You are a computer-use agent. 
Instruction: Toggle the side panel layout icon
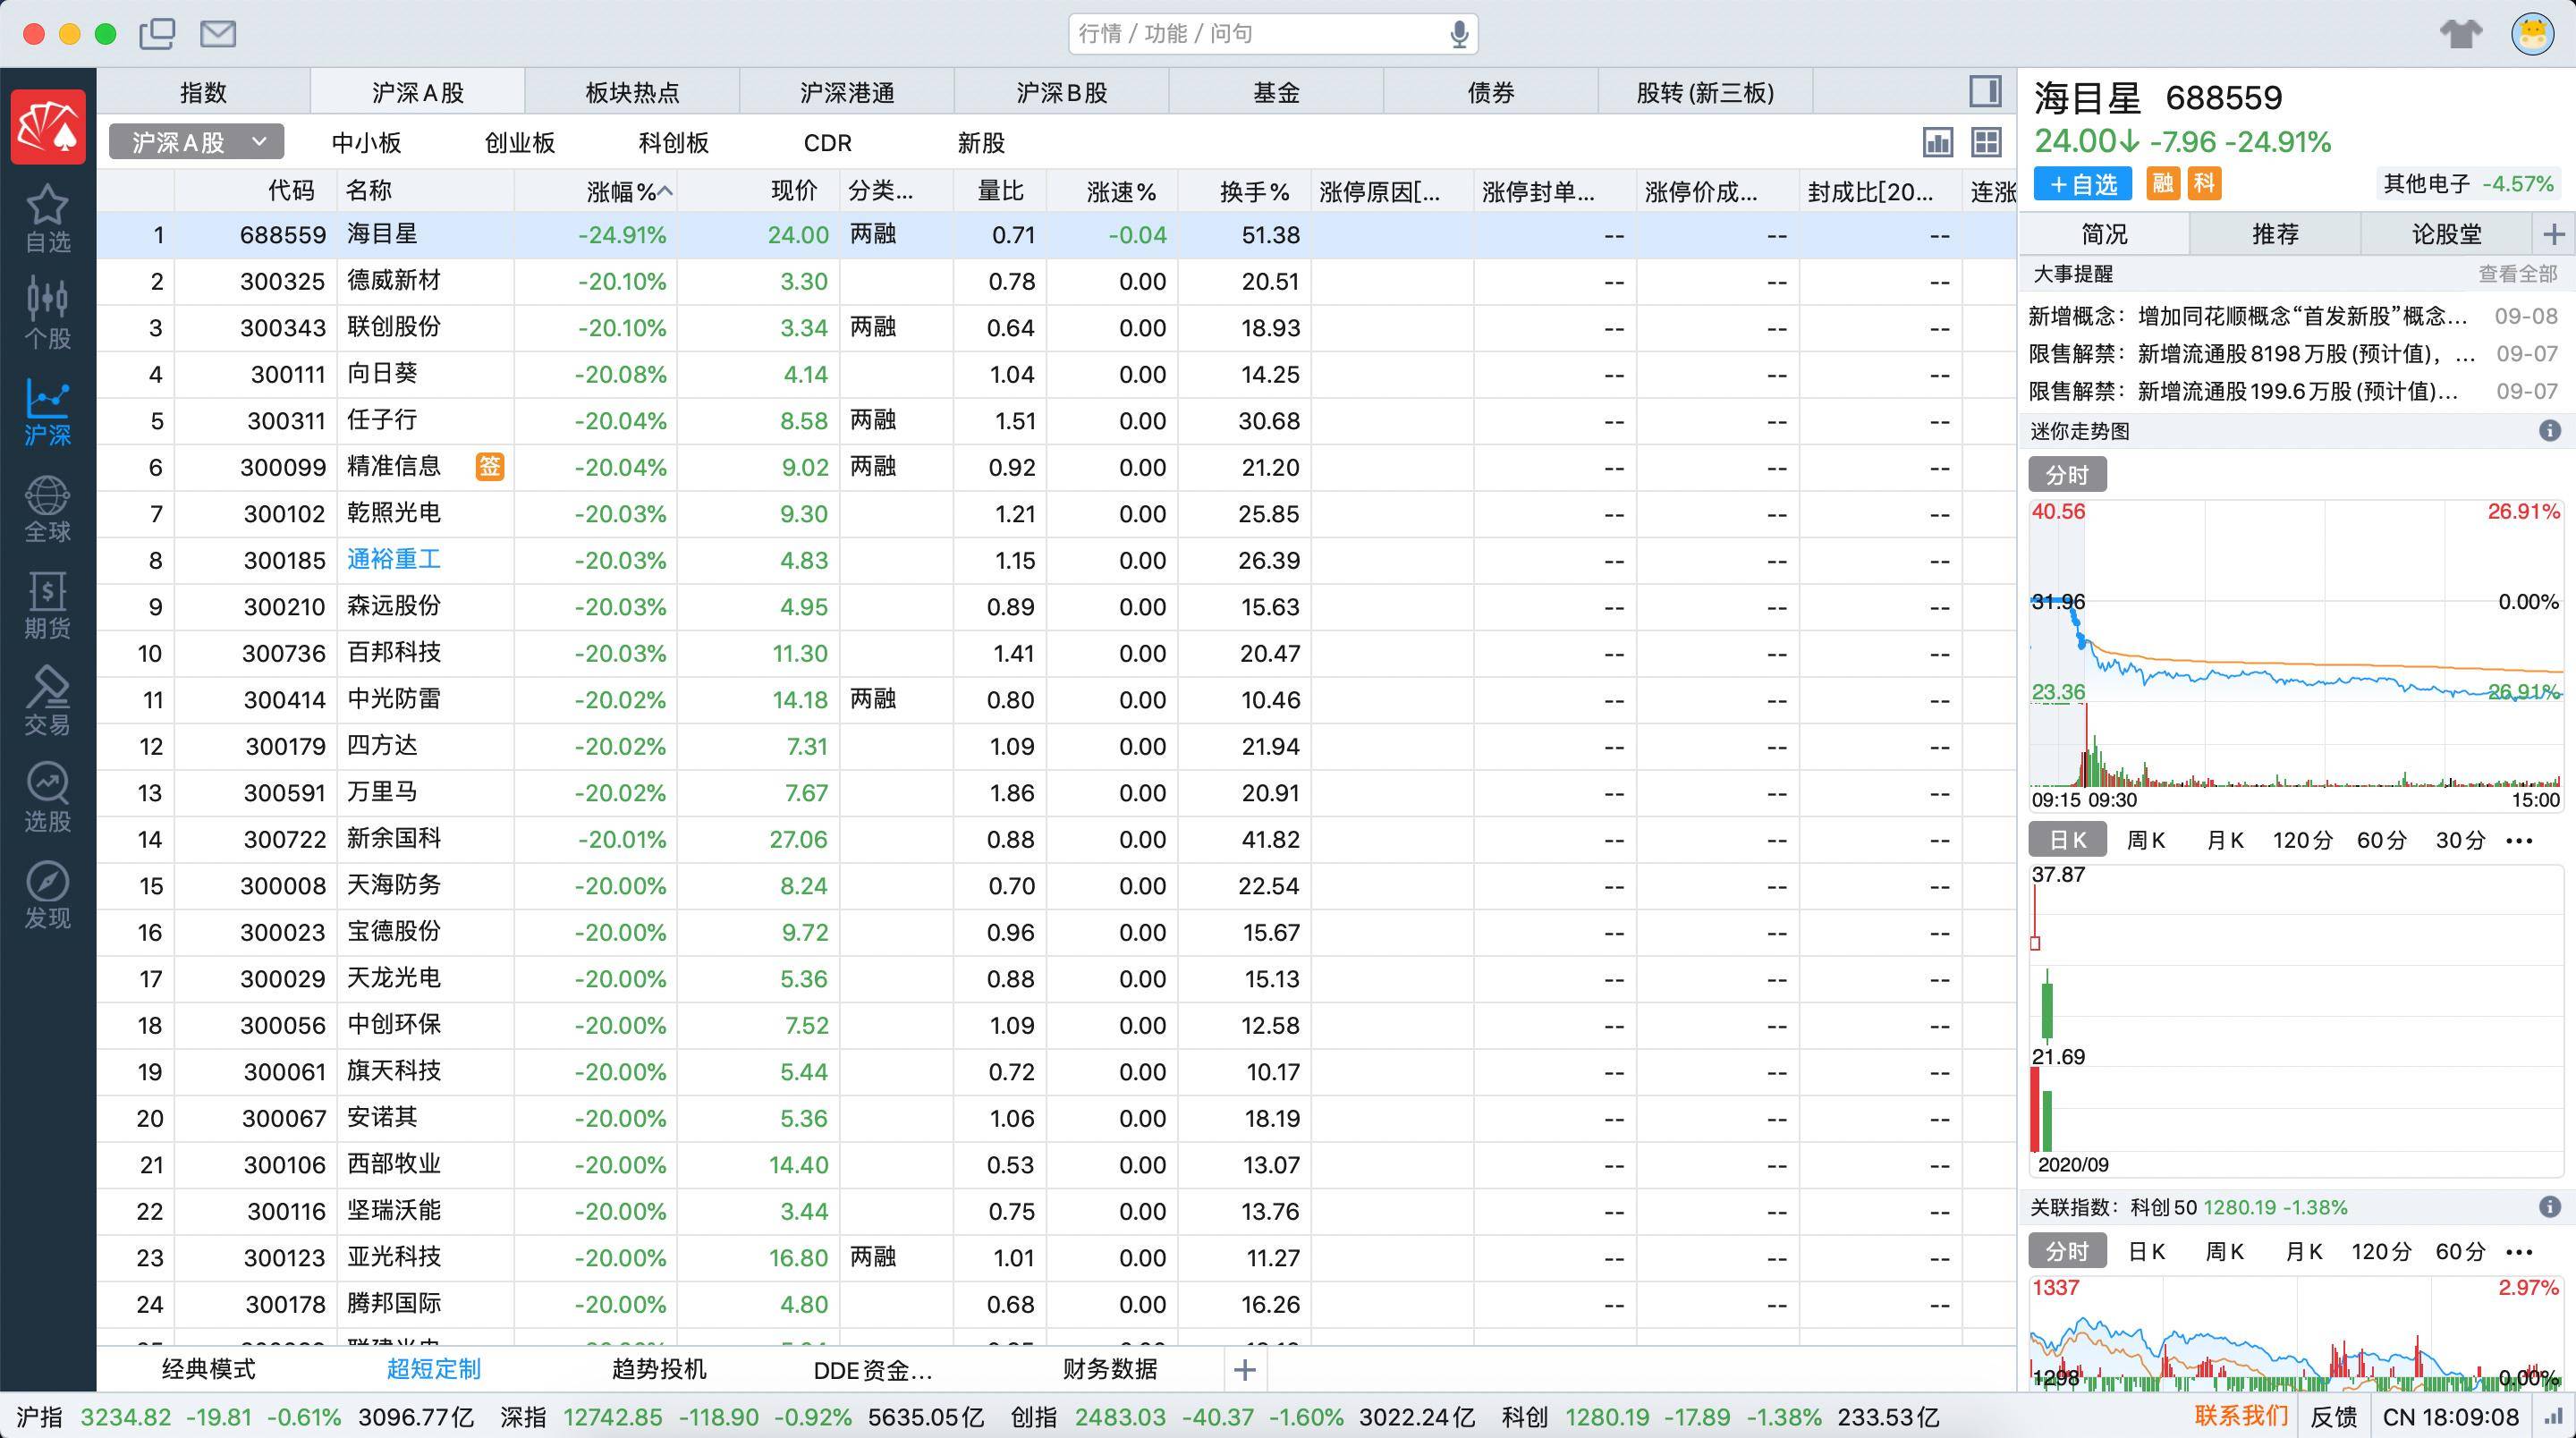pyautogui.click(x=1985, y=91)
